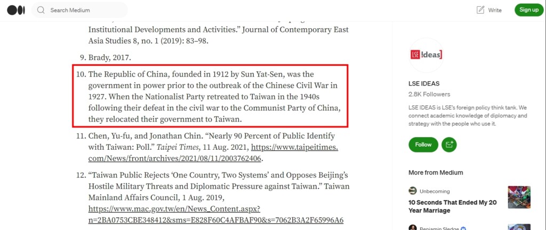Viewport: 546px width, 230px height.
Task: Click the Unbecoming author name
Action: [435, 191]
